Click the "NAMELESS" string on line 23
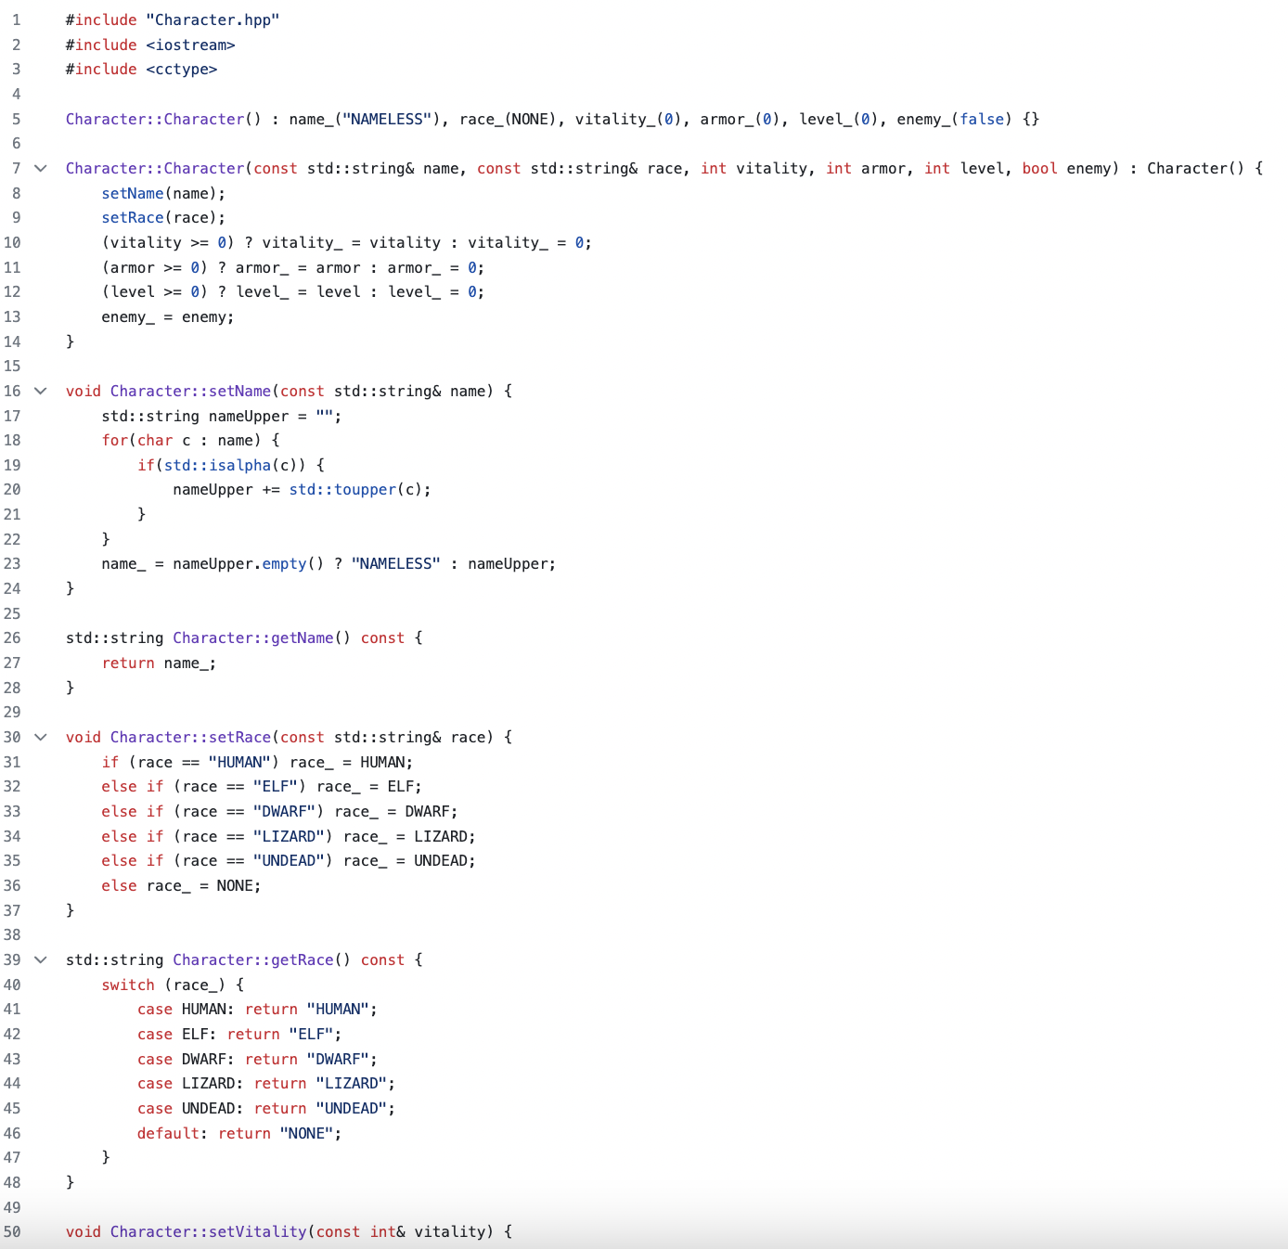 coord(396,564)
